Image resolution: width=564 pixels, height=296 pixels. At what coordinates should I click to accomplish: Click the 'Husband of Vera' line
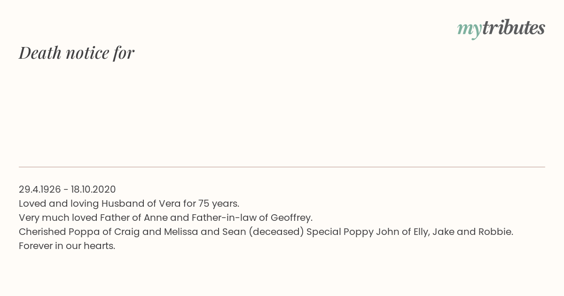click(129, 203)
